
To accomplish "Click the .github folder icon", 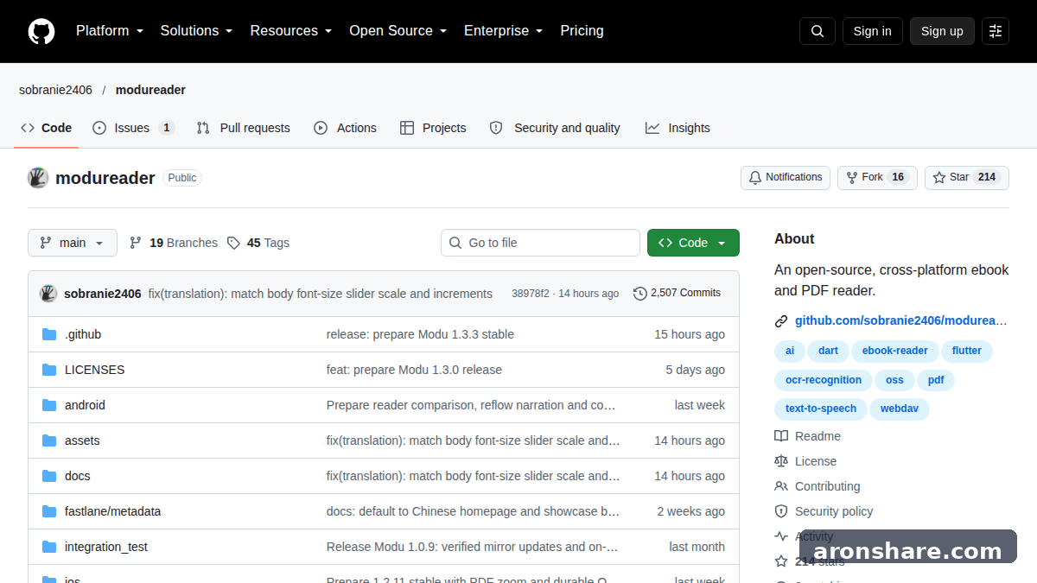I will pos(49,334).
